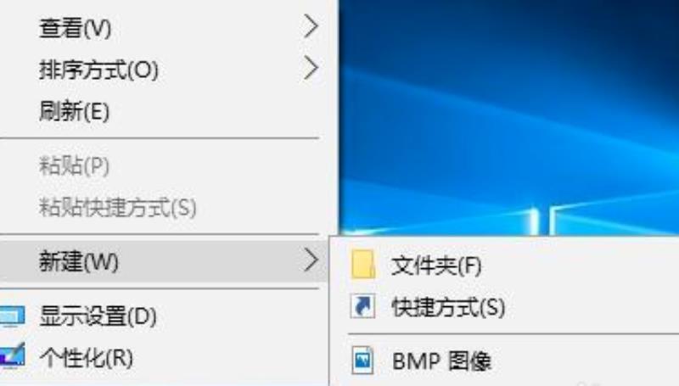
Task: Click the BMP image file icon
Action: [x=362, y=360]
